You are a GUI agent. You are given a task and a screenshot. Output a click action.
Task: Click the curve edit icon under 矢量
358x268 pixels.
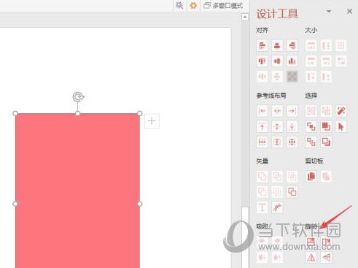277,207
